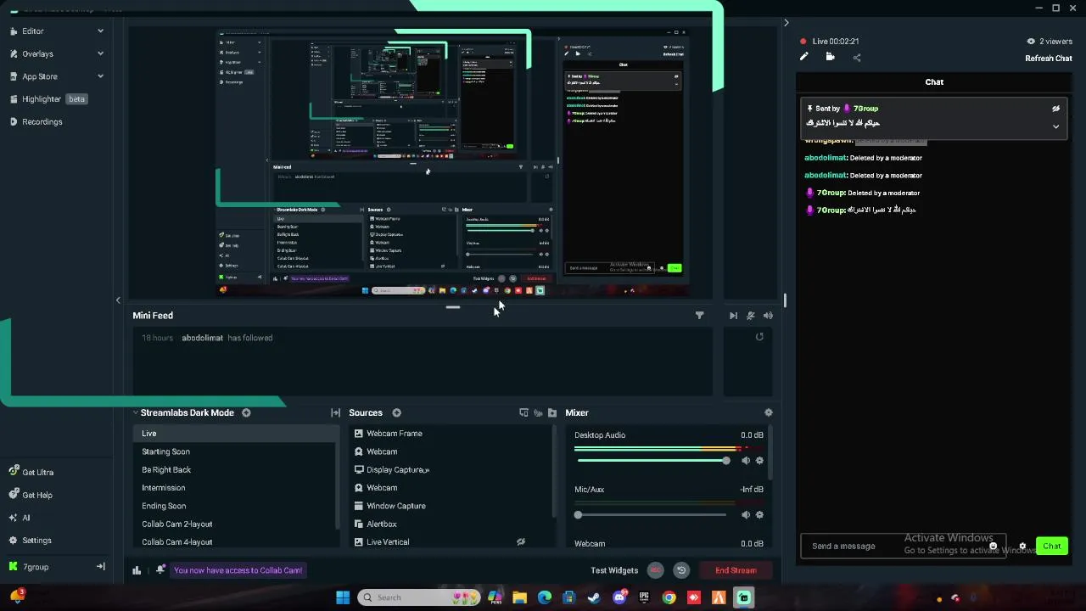Share the stream icon
The image size is (1086, 611).
point(856,58)
